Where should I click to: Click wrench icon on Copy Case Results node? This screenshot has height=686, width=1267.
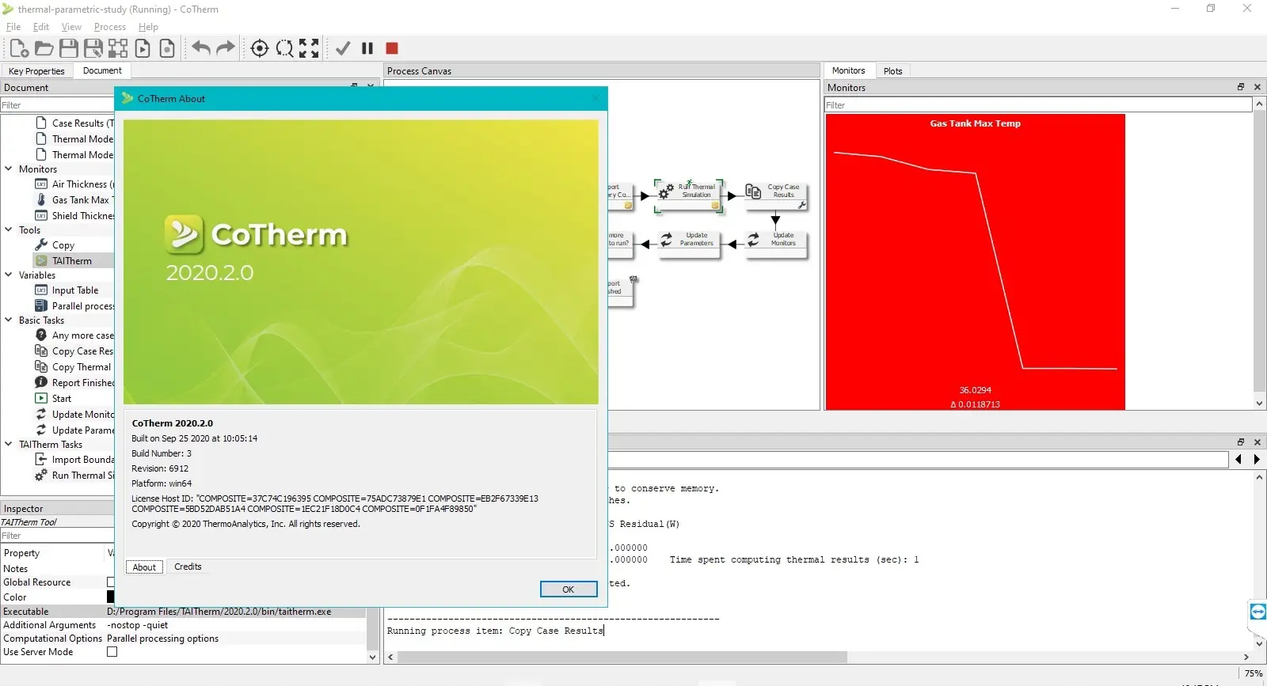802,205
